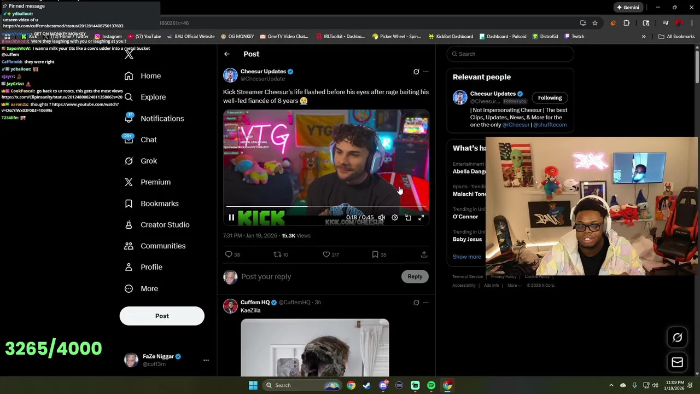
Task: Open the floating Grok button
Action: (x=677, y=338)
